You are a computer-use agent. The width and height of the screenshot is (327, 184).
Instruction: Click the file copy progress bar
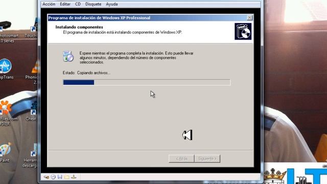pos(147,82)
